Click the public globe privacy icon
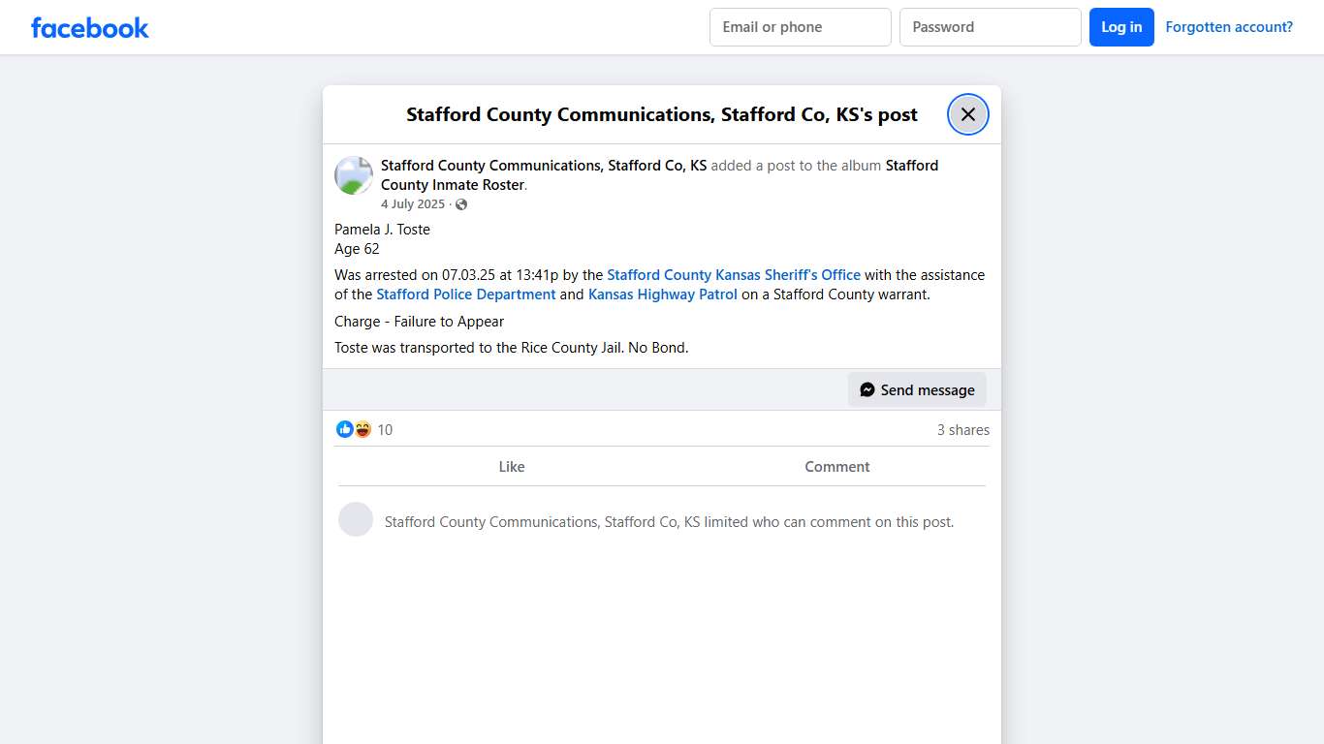Viewport: 1324px width, 744px height. point(461,204)
